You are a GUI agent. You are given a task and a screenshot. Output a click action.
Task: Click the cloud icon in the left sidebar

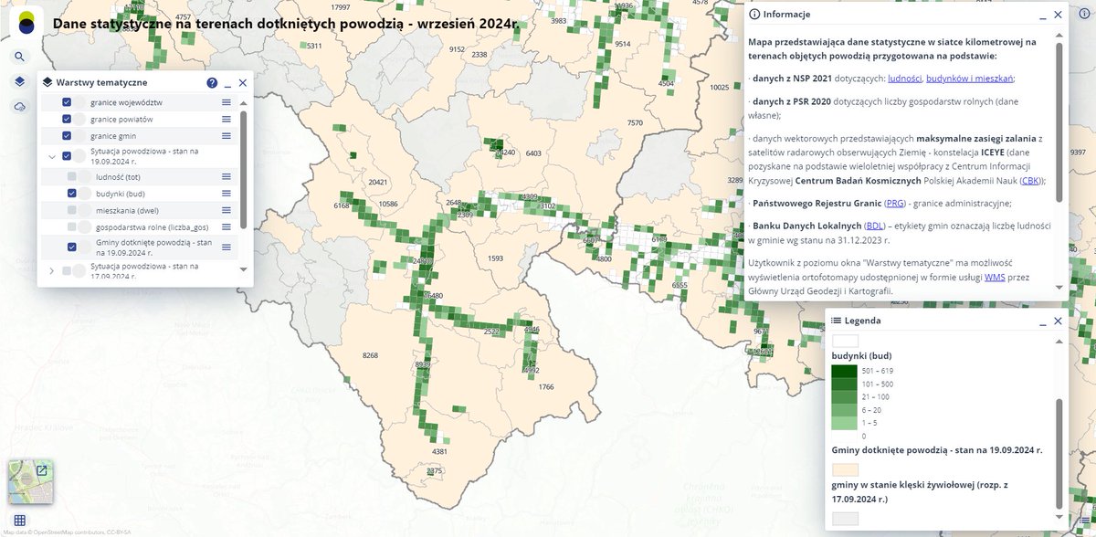click(x=20, y=107)
